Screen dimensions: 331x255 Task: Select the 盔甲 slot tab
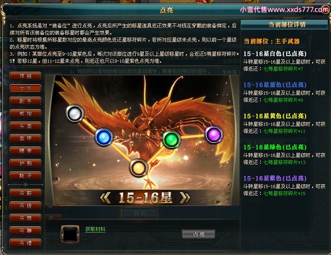point(25,138)
